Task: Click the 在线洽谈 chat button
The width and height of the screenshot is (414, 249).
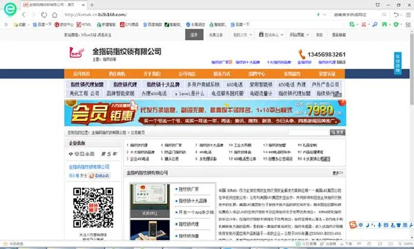Action: [99, 176]
